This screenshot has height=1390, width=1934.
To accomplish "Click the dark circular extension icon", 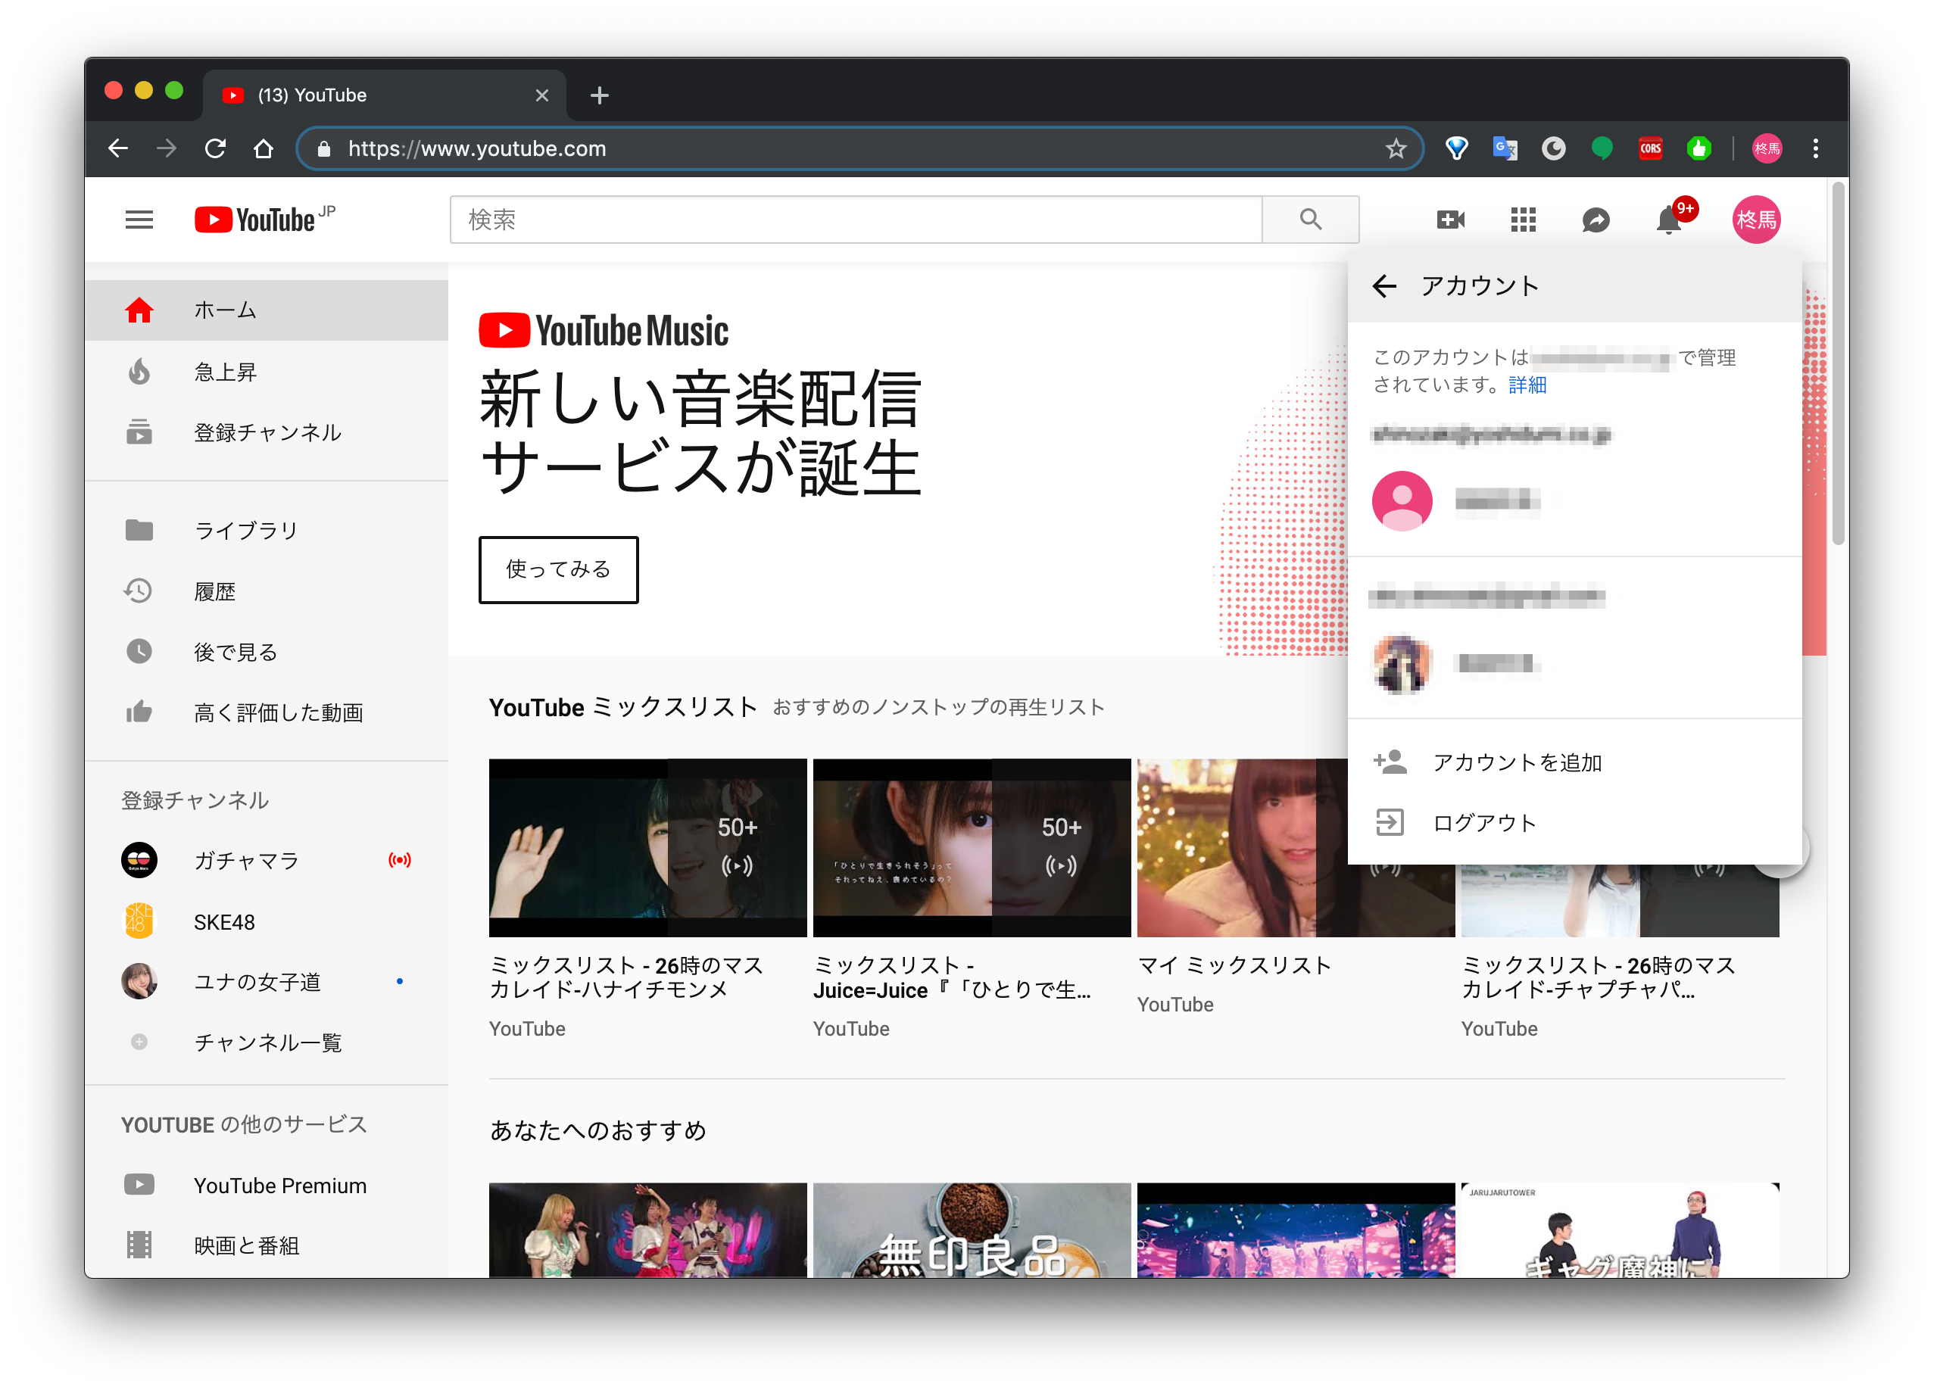I will [1554, 148].
